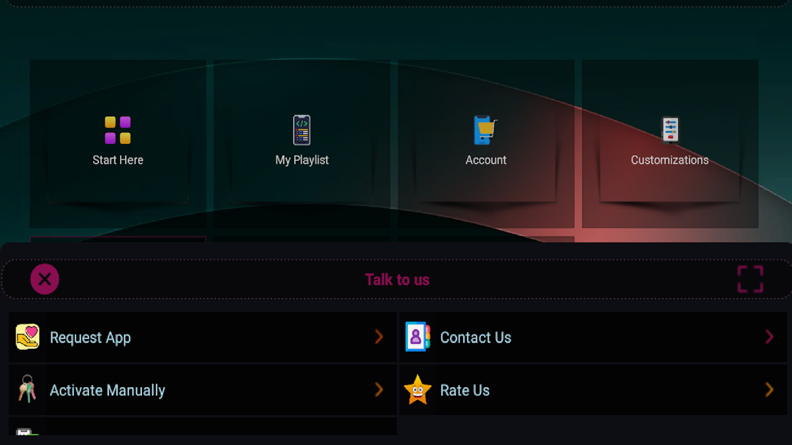Select the Activate Manually label

[x=107, y=390]
